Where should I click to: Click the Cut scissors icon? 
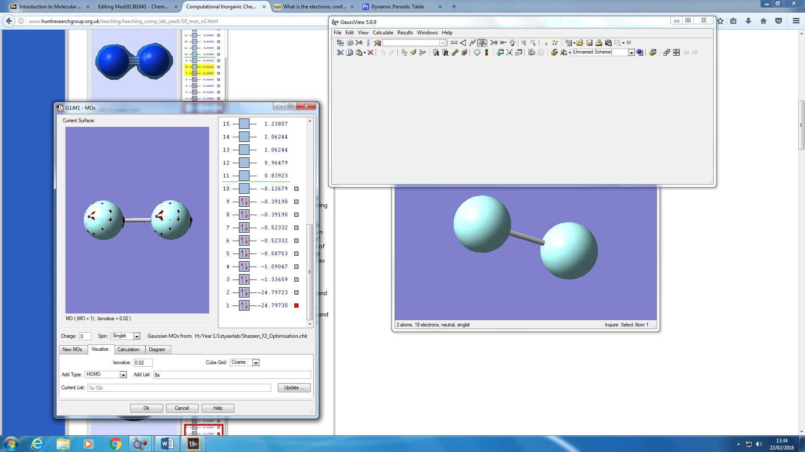tap(340, 52)
